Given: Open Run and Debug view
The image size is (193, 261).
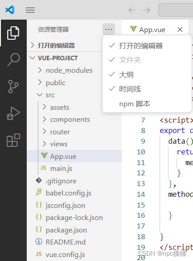Looking at the screenshot, I should [x=13, y=113].
